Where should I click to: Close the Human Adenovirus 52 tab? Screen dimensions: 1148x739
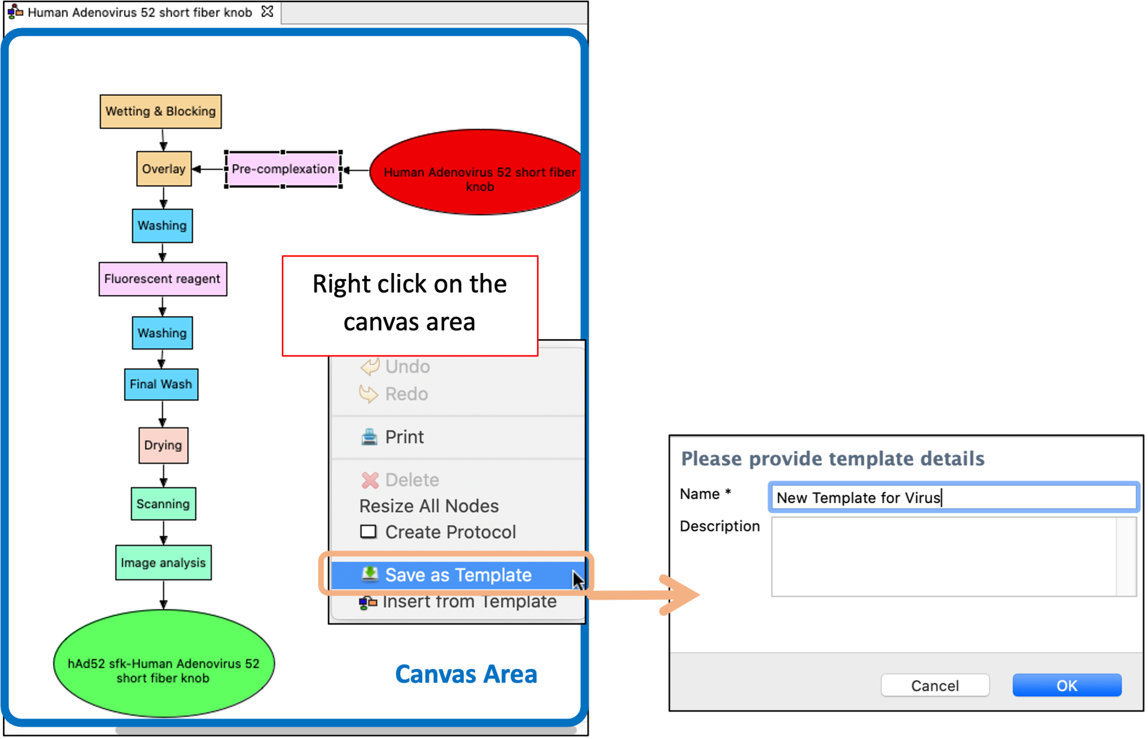(267, 11)
